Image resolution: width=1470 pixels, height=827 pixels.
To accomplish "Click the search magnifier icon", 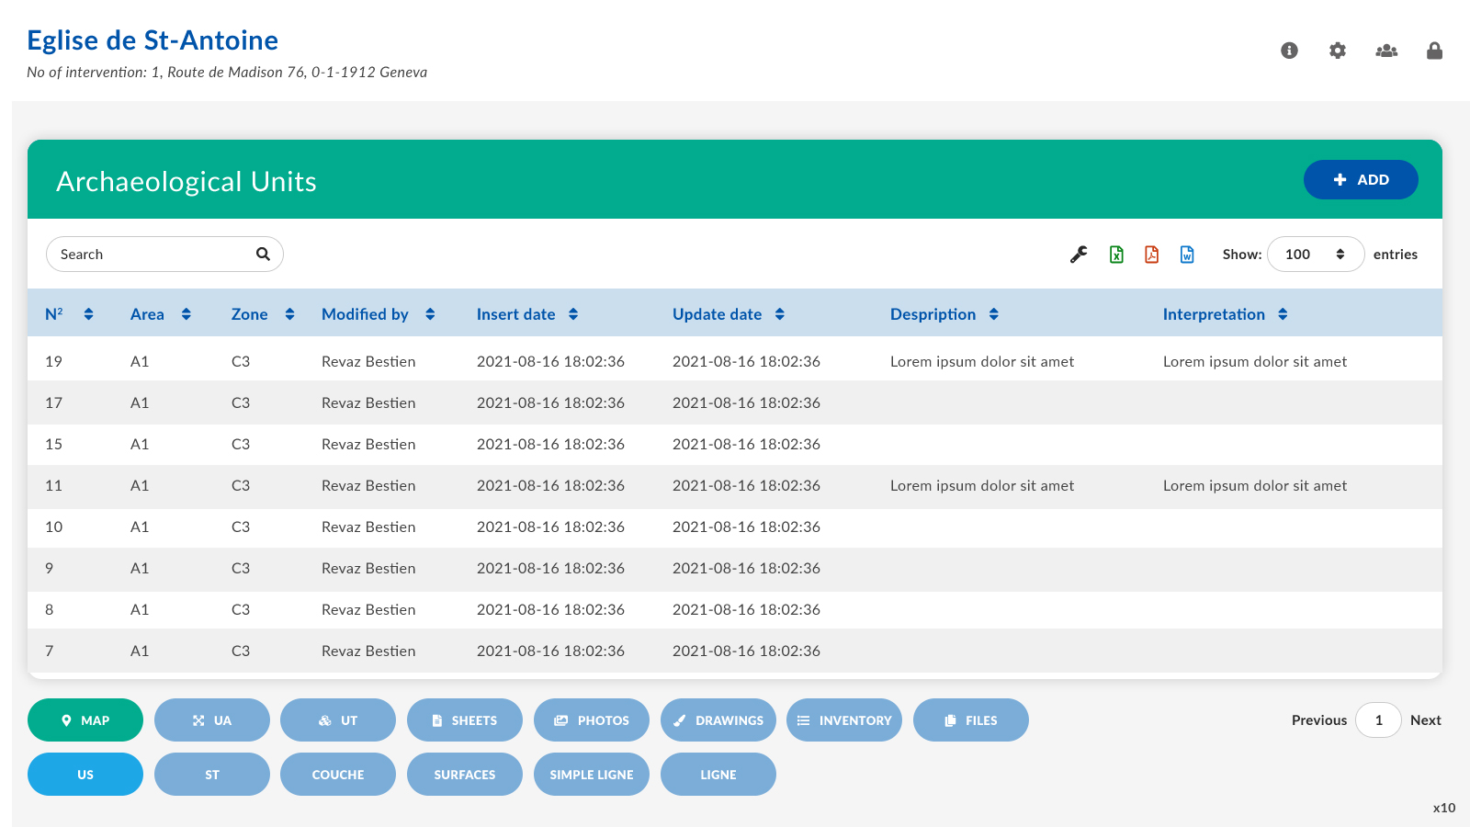I will [263, 255].
